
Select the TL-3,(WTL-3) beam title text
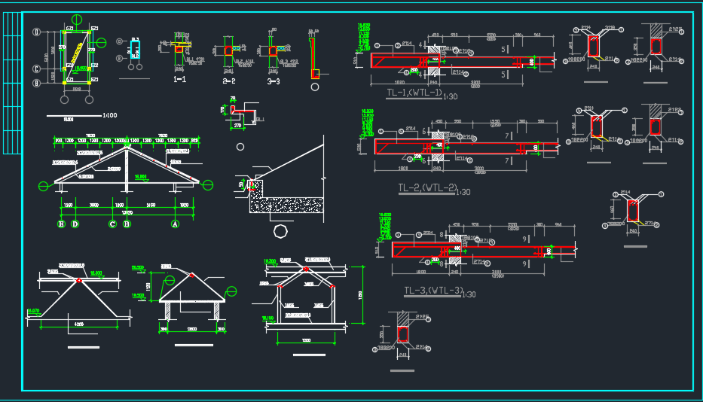433,291
